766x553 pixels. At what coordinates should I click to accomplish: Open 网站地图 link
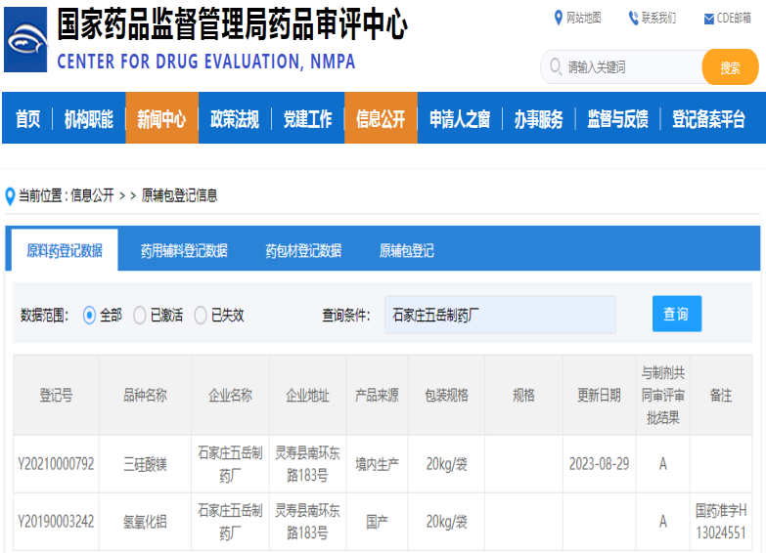click(584, 18)
